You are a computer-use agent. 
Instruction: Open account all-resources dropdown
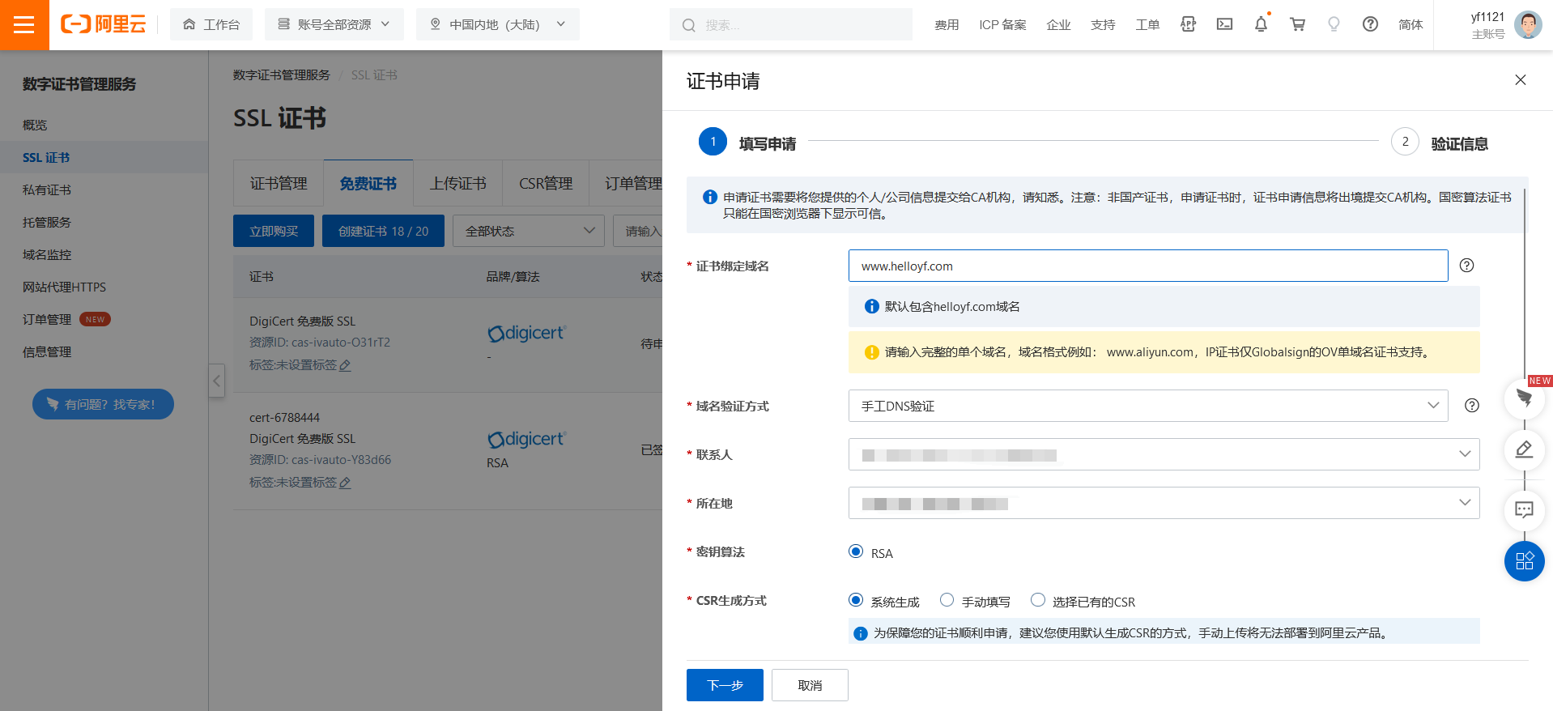334,24
